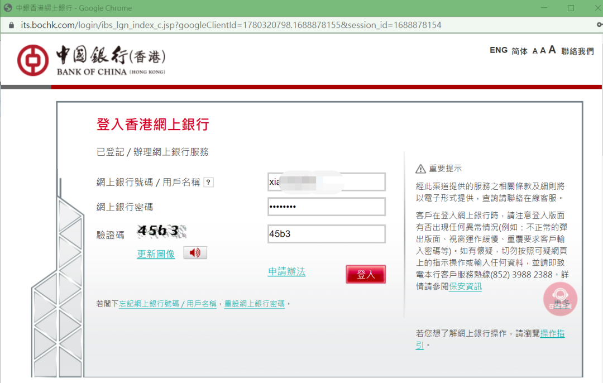Click the Chrome globe icon in the title bar
The height and width of the screenshot is (383, 603).
click(7, 8)
